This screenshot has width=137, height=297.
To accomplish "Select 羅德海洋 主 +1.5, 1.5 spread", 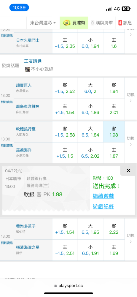I will click(x=65, y=153).
